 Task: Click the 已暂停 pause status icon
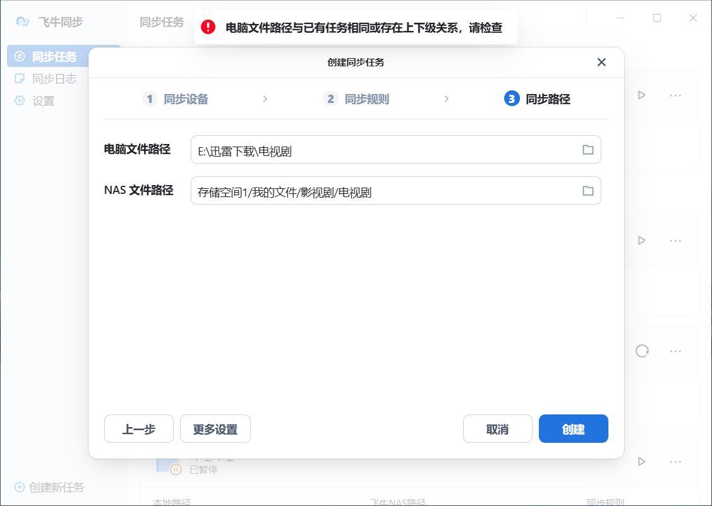pos(176,469)
